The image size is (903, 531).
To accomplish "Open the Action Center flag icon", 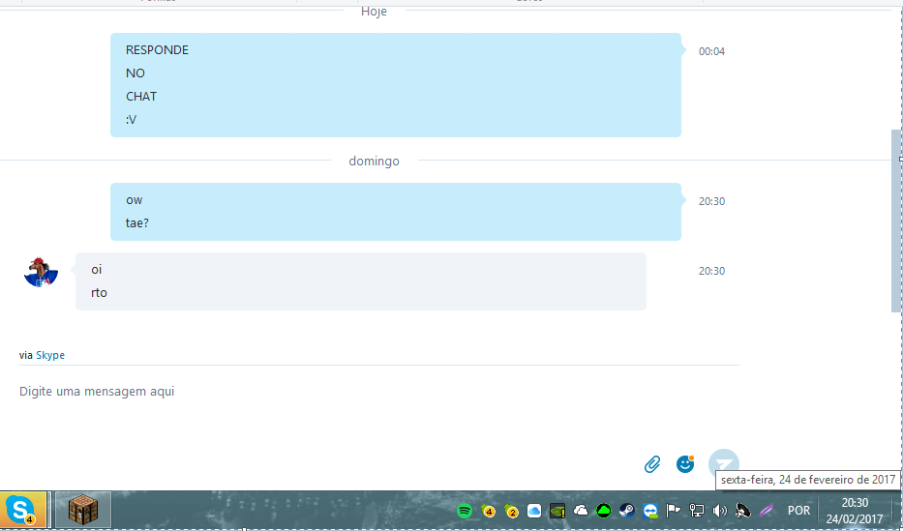I will pyautogui.click(x=674, y=511).
